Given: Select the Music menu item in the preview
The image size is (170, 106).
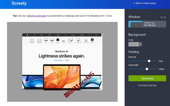Looking at the screenshot, I should tap(73, 35).
